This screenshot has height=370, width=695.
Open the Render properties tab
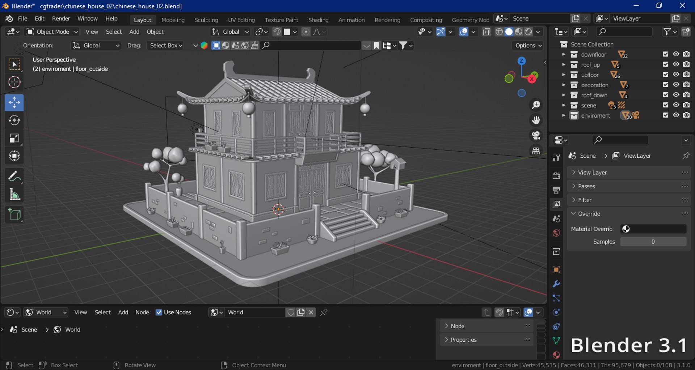click(556, 176)
